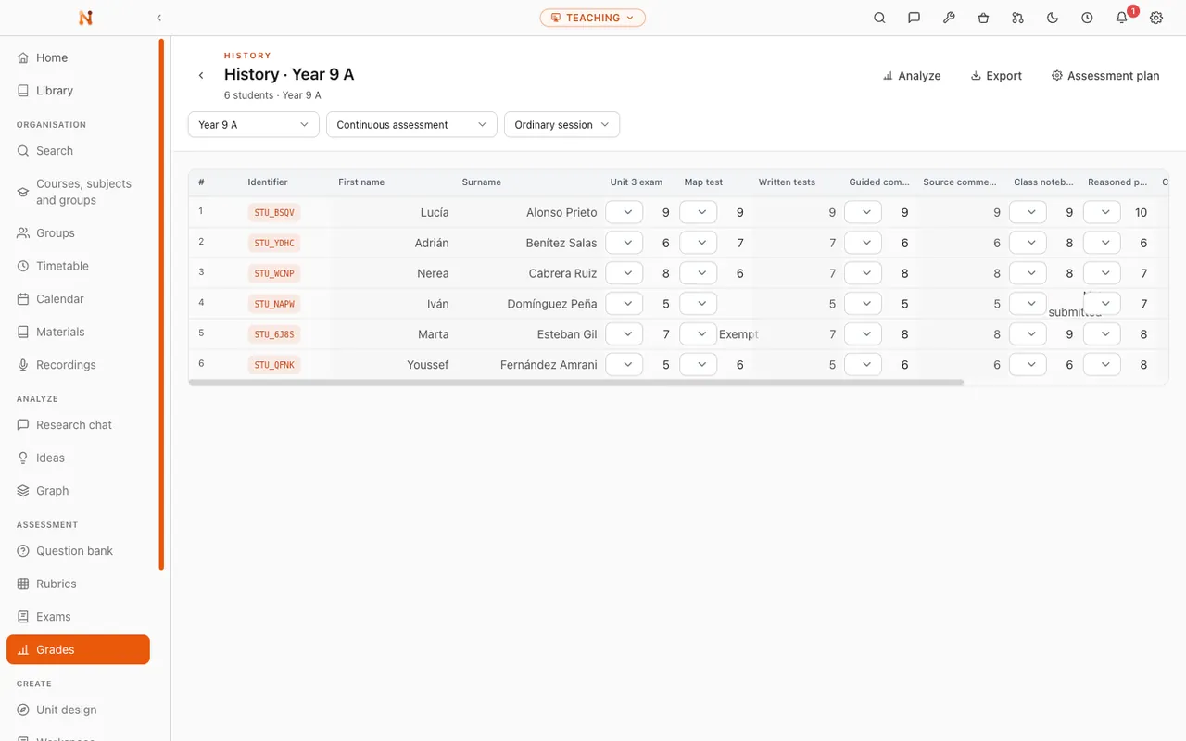Open Groups in sidebar
Screen dimensions: 1186x741
78,233
